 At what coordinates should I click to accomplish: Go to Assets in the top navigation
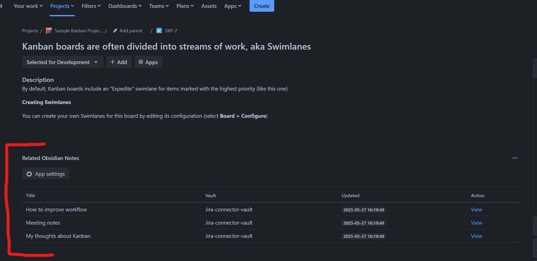click(209, 6)
